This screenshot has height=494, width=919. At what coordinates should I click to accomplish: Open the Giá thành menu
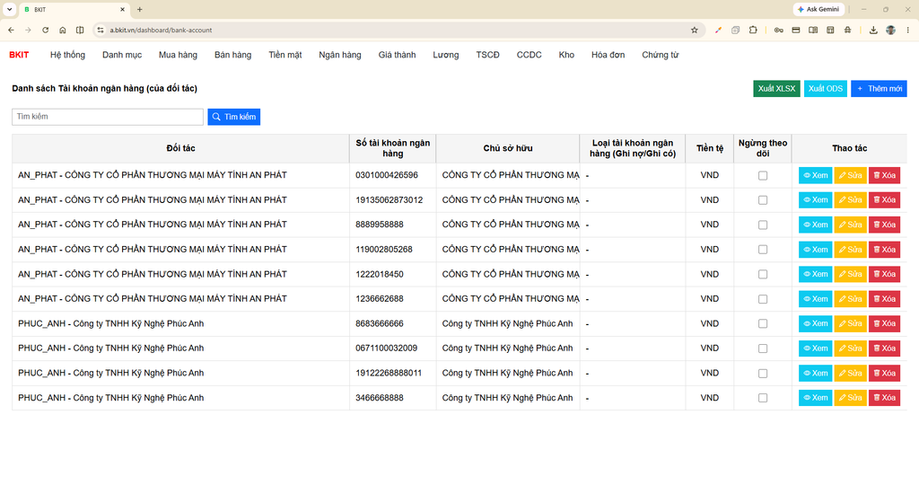click(397, 55)
